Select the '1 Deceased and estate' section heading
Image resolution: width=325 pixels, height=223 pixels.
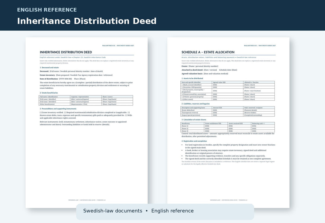(x=49, y=68)
